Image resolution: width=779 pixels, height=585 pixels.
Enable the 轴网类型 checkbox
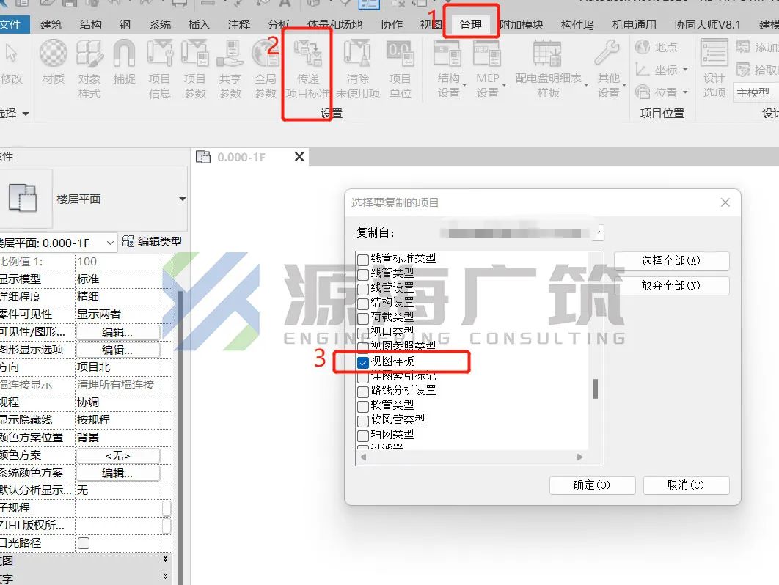[363, 435]
